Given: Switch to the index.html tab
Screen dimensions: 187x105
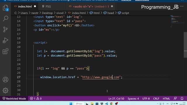Looking at the screenshot, I should point(25,6).
